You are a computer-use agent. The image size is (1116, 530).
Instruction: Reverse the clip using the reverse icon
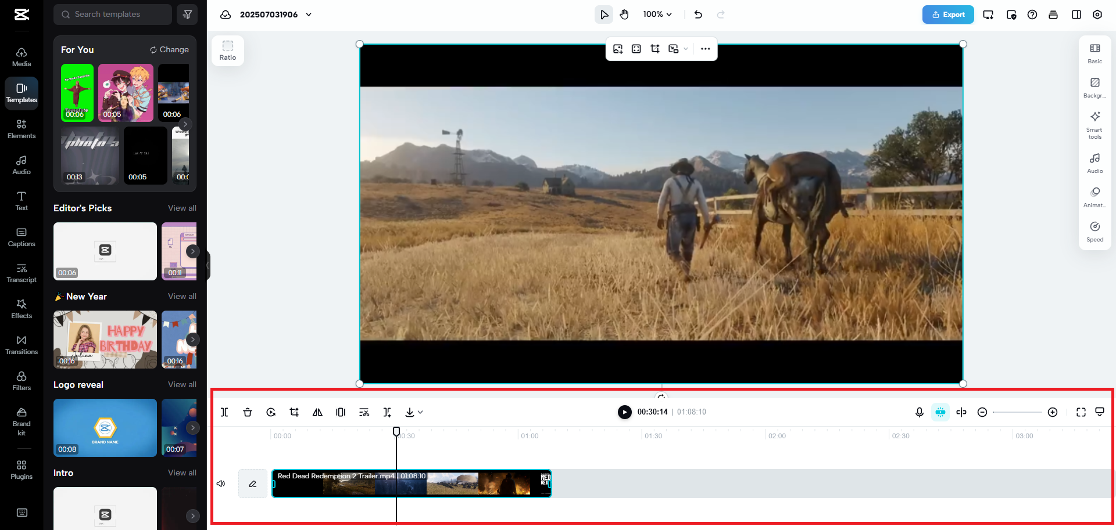(271, 412)
